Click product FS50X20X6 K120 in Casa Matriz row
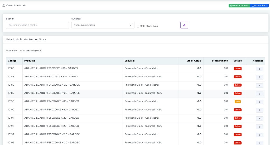Image resolution: width=270 pixels, height=145 pixels. 52,134
